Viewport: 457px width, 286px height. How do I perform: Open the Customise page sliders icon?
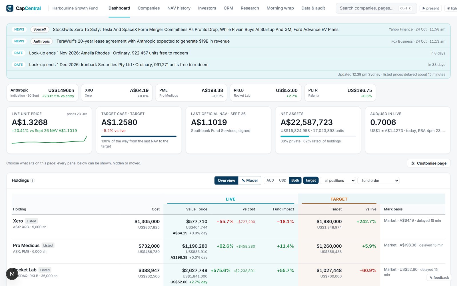(x=413, y=163)
